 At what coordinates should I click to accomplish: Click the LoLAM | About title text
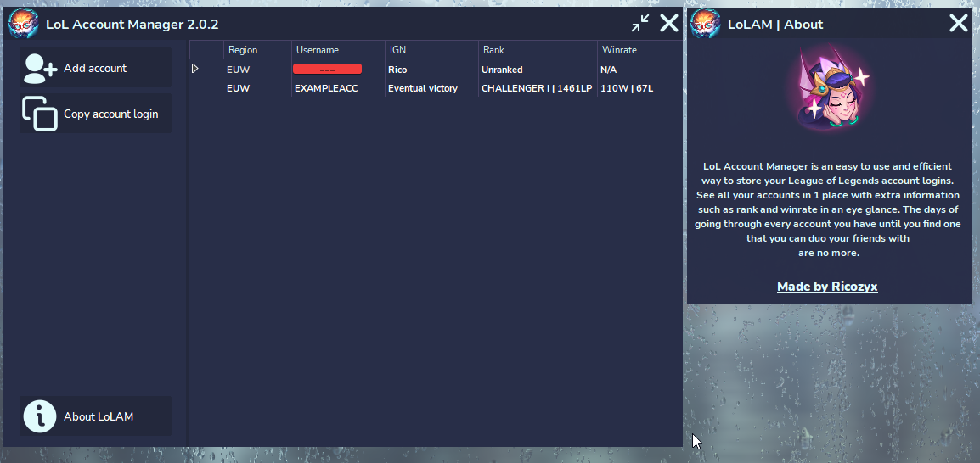pyautogui.click(x=775, y=25)
